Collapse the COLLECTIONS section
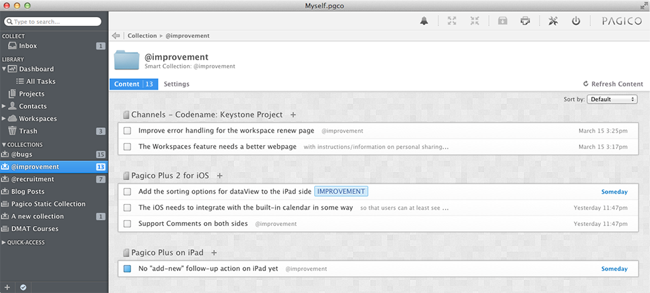The image size is (650, 293). point(4,145)
